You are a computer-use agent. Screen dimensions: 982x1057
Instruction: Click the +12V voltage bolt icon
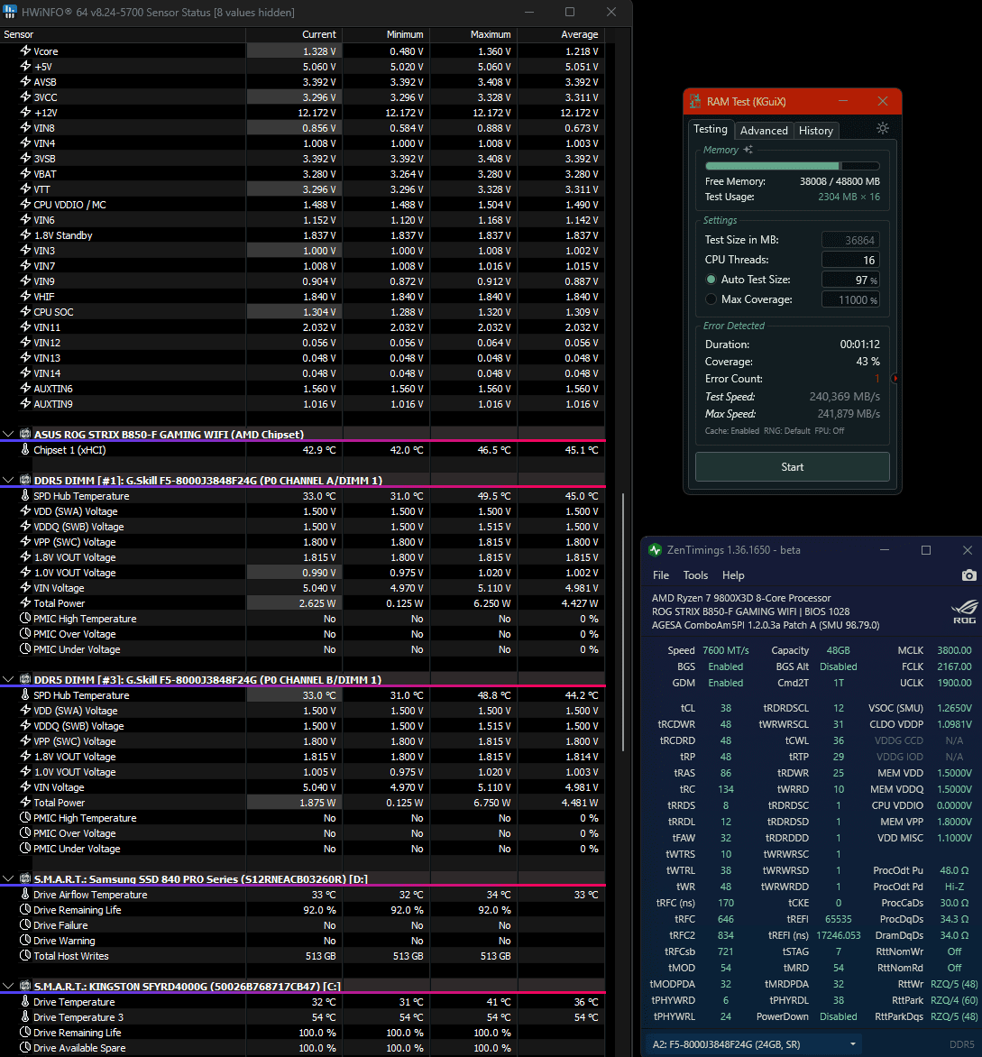[x=25, y=112]
